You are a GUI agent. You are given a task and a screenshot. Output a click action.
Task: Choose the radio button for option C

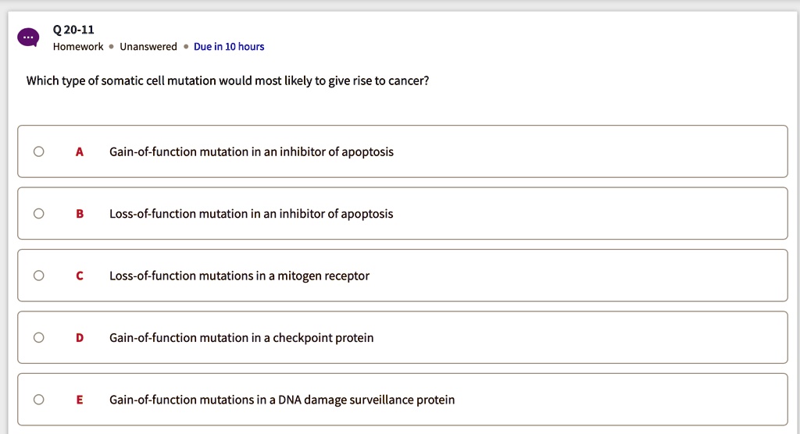point(38,276)
